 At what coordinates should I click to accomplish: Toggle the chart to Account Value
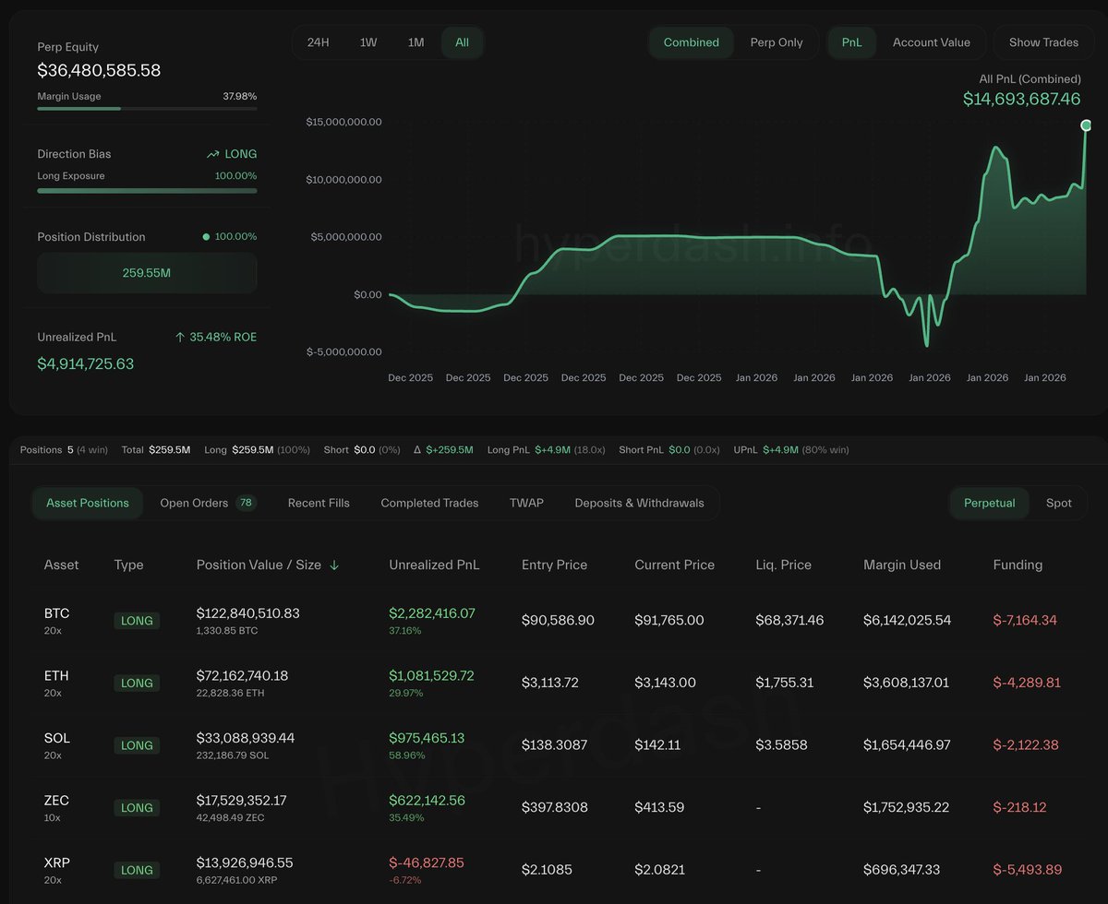(931, 42)
